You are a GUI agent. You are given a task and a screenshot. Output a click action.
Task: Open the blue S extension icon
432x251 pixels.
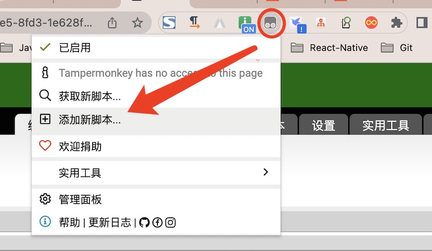click(169, 23)
